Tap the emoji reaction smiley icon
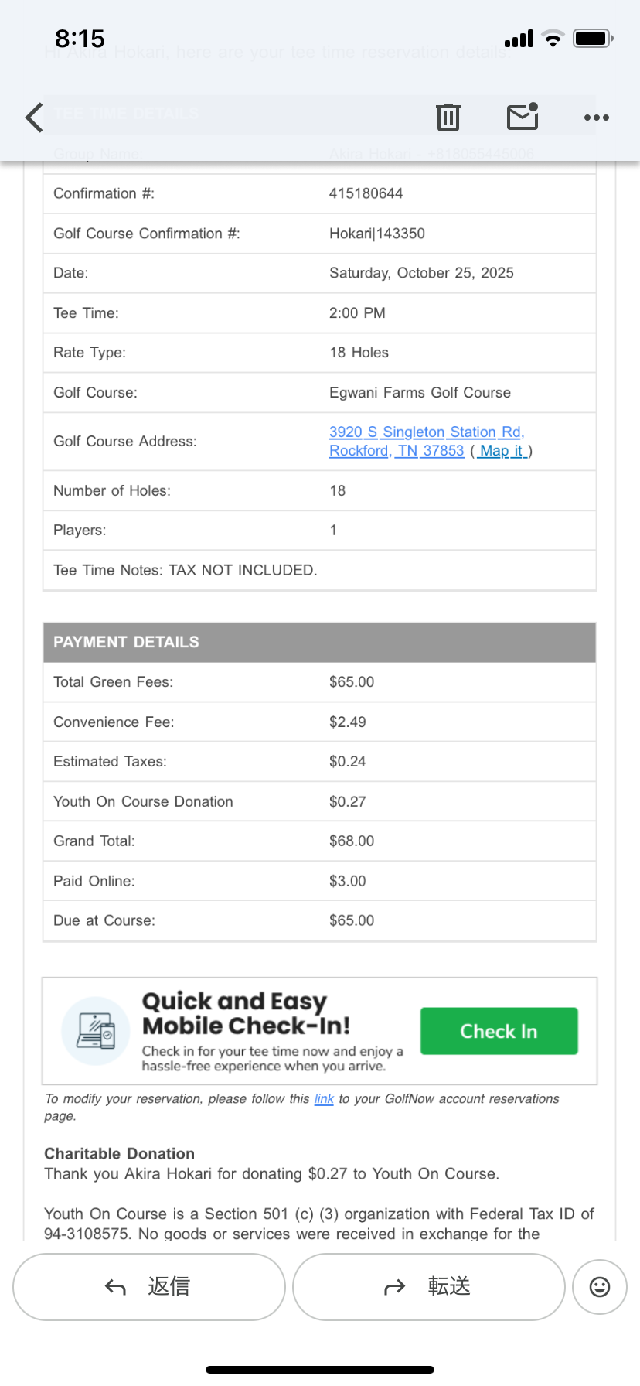The image size is (640, 1386). point(600,1287)
